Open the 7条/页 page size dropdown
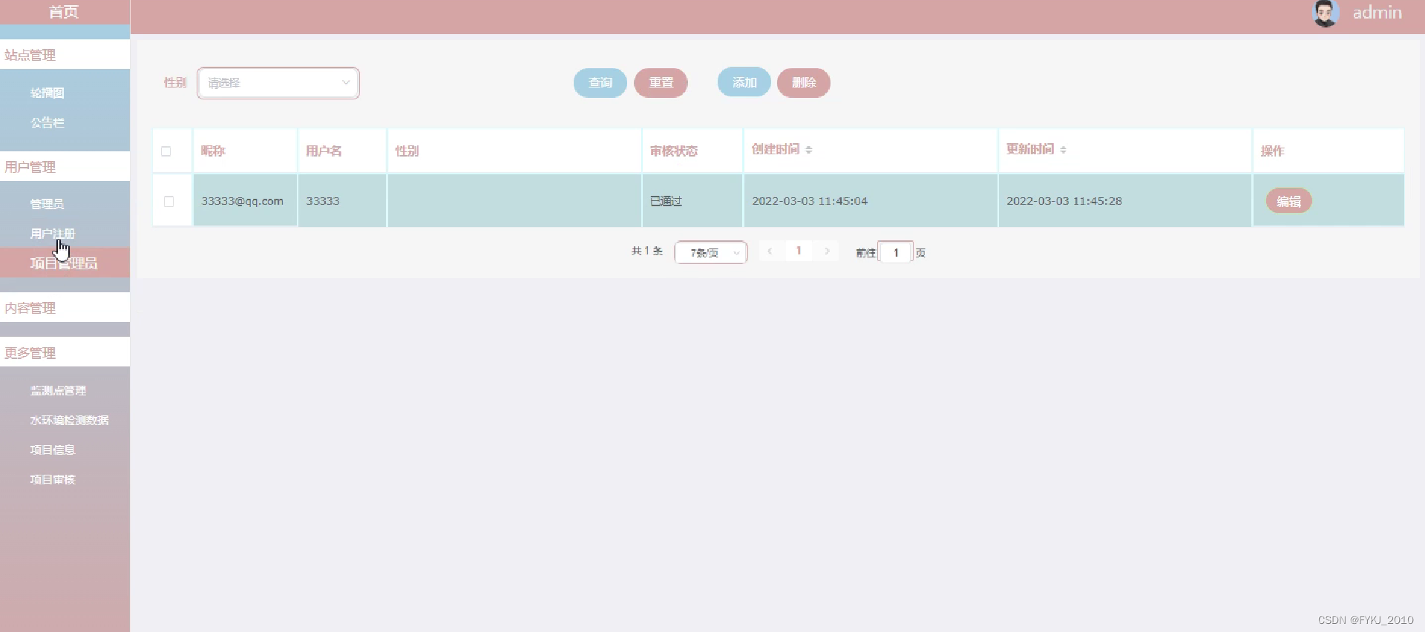Screen dimensions: 1425x632 710,253
